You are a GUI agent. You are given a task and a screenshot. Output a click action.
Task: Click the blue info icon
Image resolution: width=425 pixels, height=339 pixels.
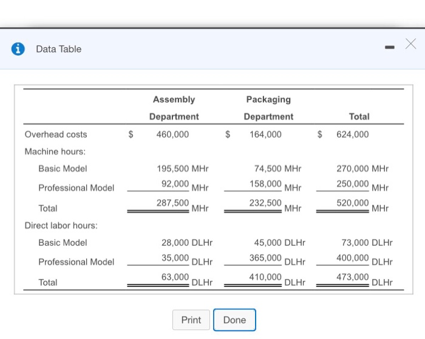[18, 49]
